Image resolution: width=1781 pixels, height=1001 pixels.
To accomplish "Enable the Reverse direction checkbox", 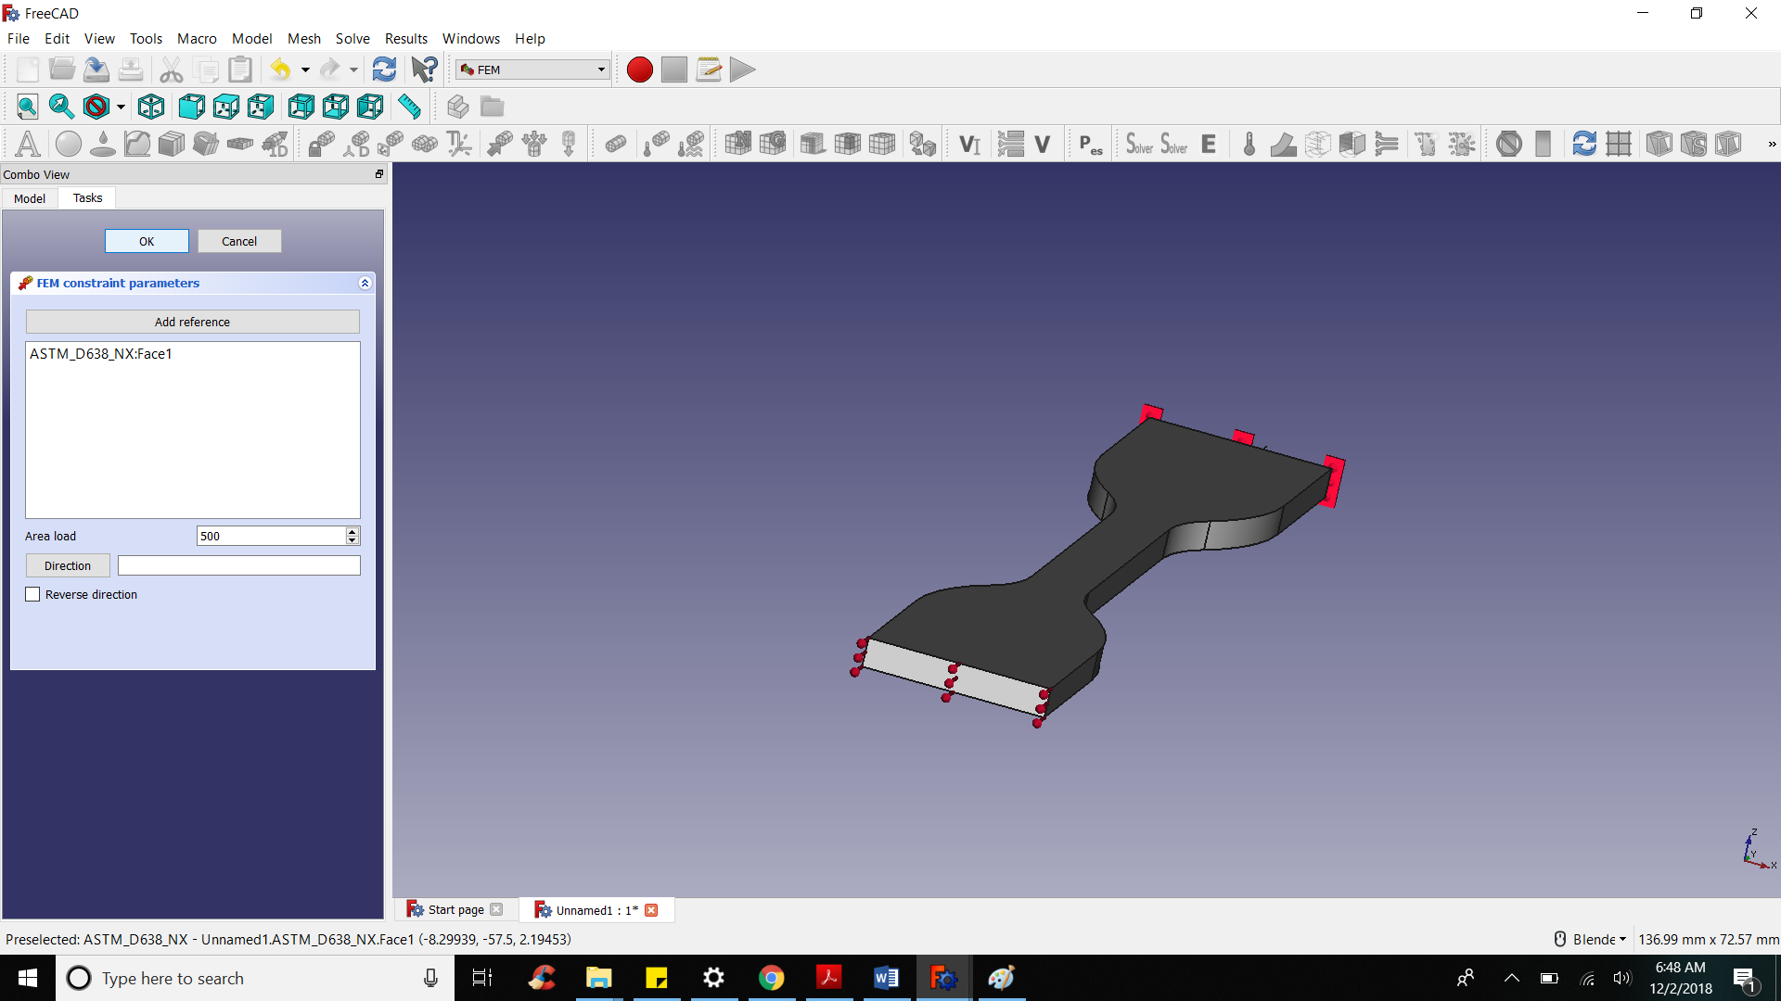I will (33, 594).
